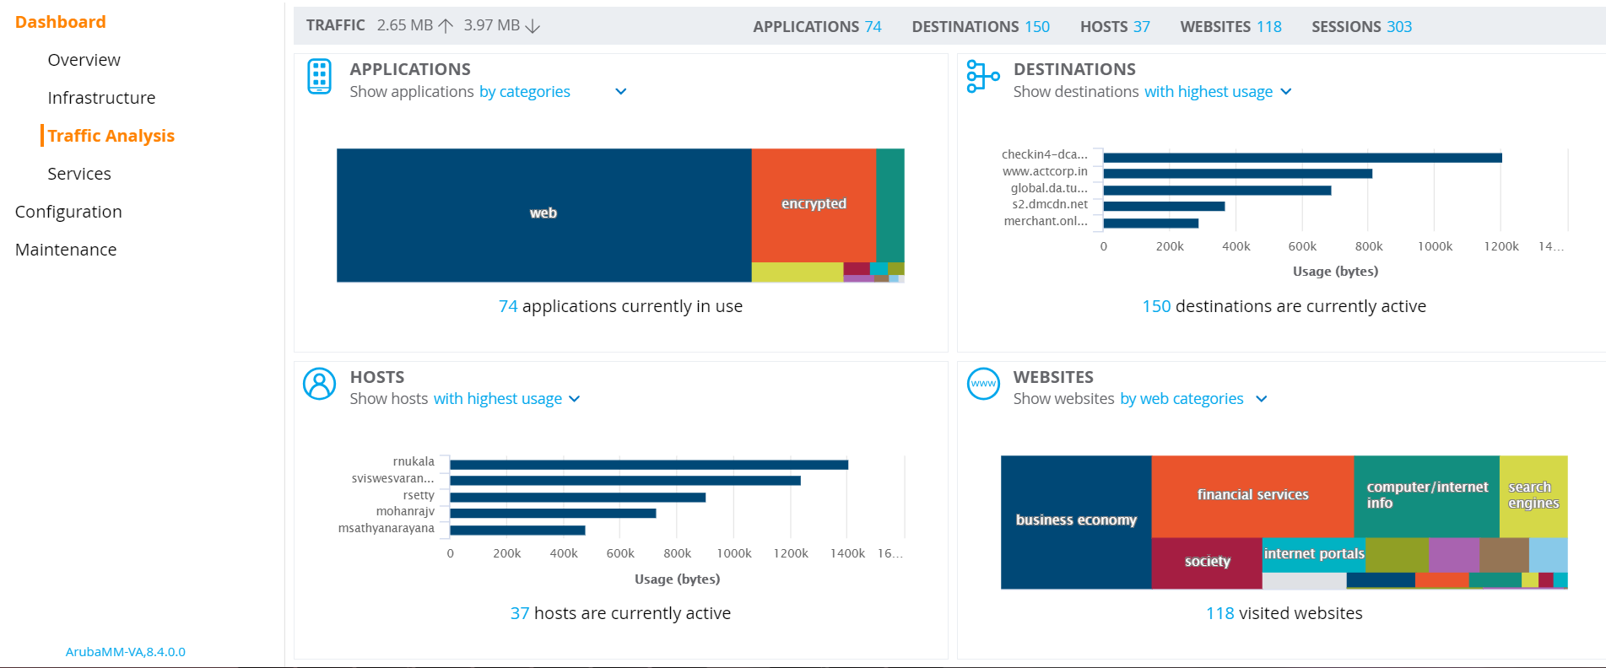
Task: Click the '37' active hosts link
Action: pyautogui.click(x=520, y=613)
